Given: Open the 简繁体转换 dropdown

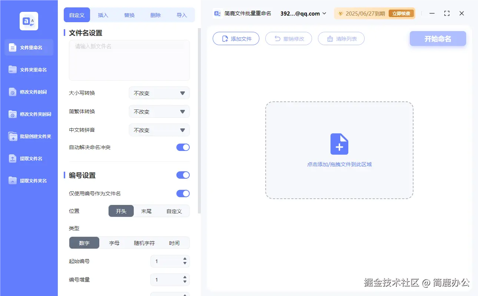Looking at the screenshot, I should [159, 111].
